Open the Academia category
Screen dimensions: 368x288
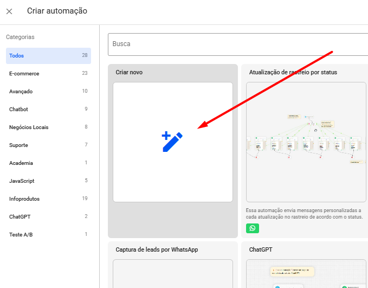48,163
